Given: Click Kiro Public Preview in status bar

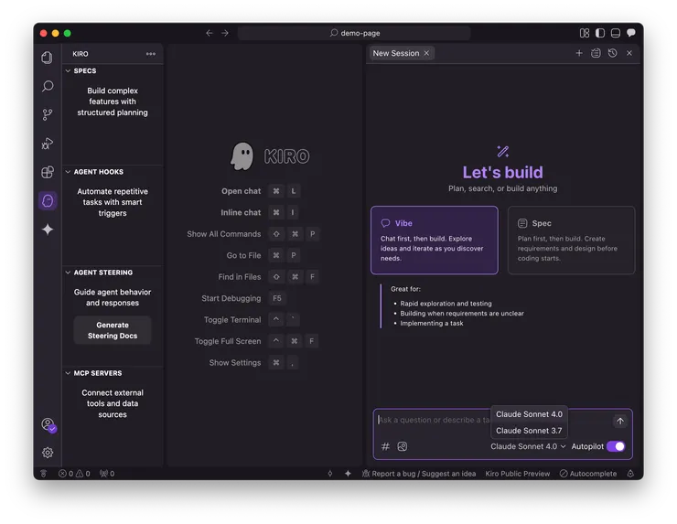Looking at the screenshot, I should click(x=517, y=474).
